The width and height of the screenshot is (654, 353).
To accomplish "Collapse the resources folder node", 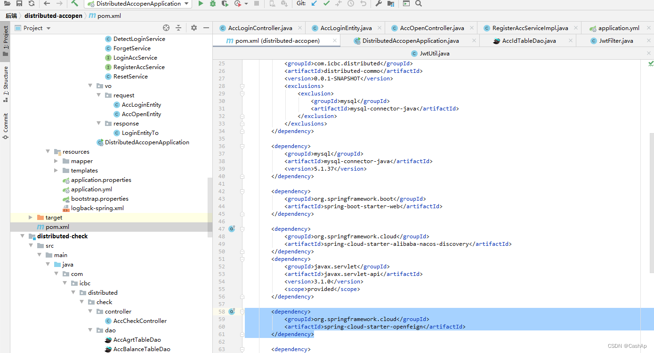I will 48,152.
